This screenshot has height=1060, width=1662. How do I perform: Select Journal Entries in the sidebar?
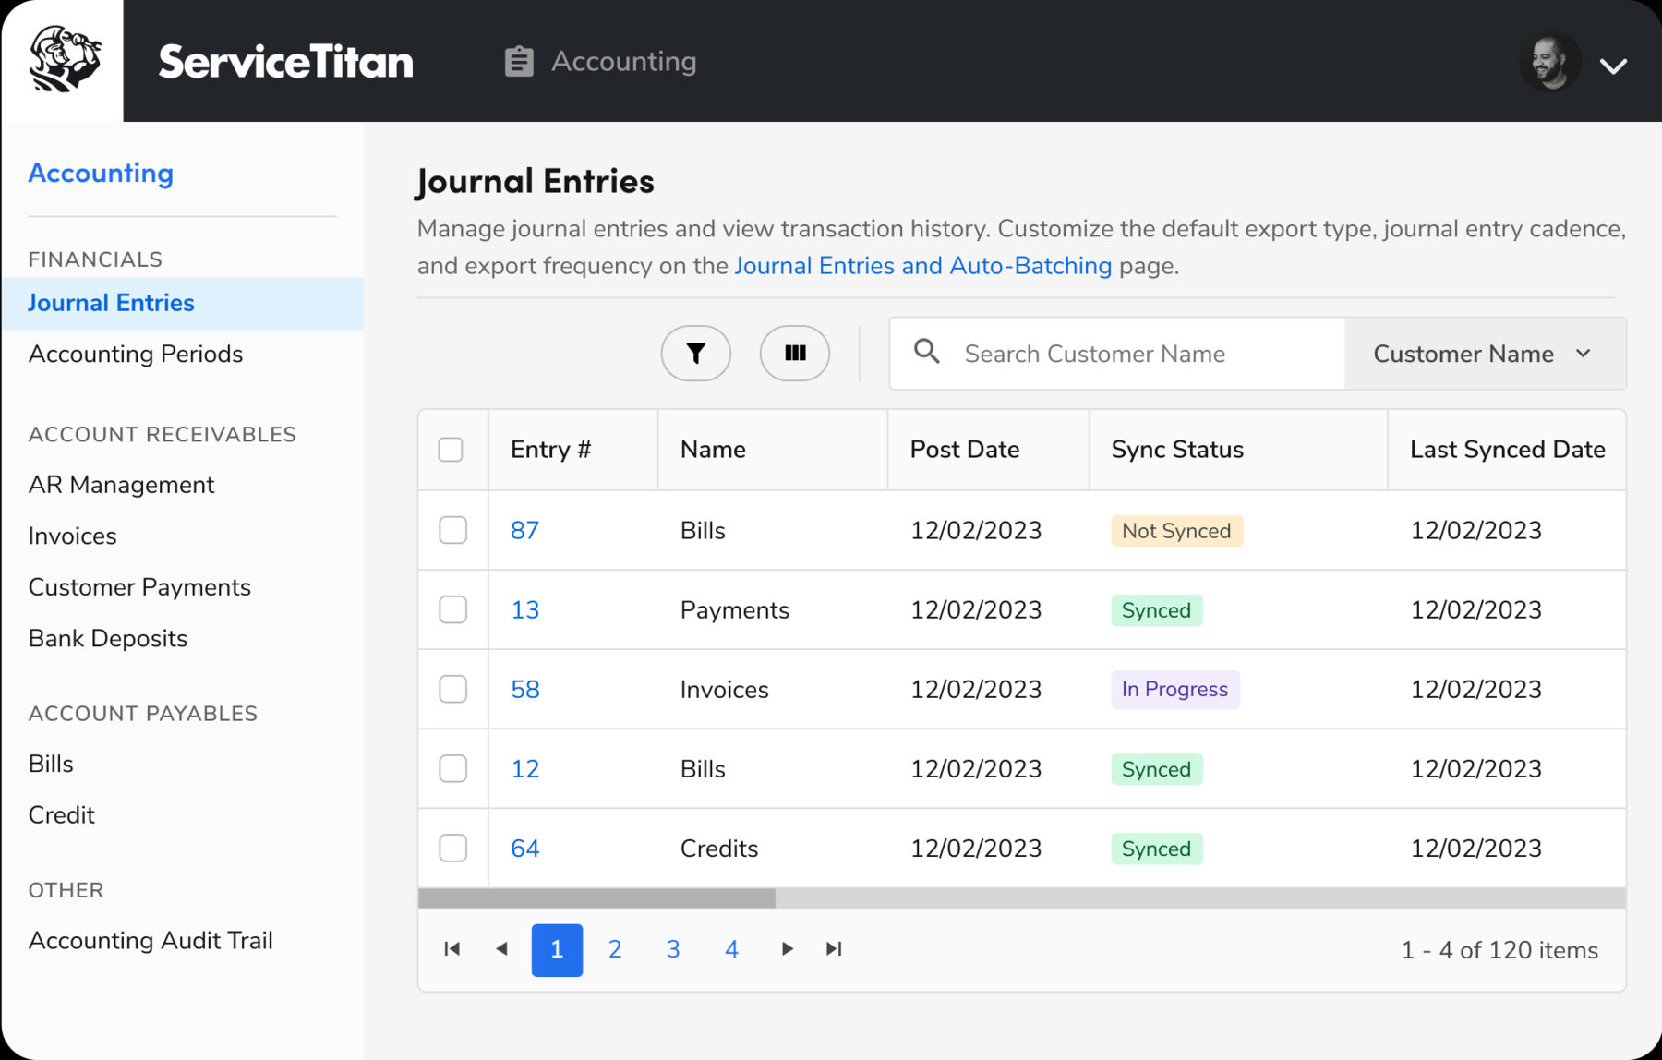[x=183, y=304]
